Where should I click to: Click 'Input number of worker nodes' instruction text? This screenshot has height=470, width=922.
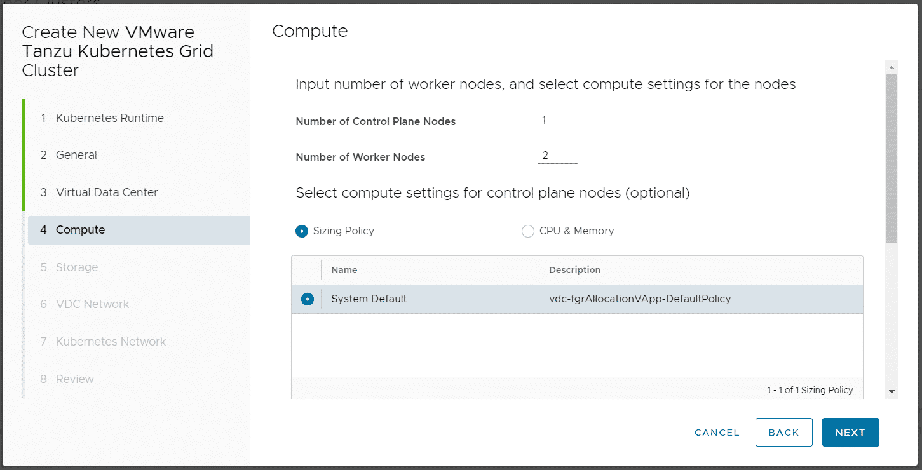click(x=546, y=84)
